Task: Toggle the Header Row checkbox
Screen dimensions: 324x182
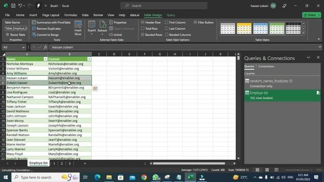Action: tap(143, 22)
